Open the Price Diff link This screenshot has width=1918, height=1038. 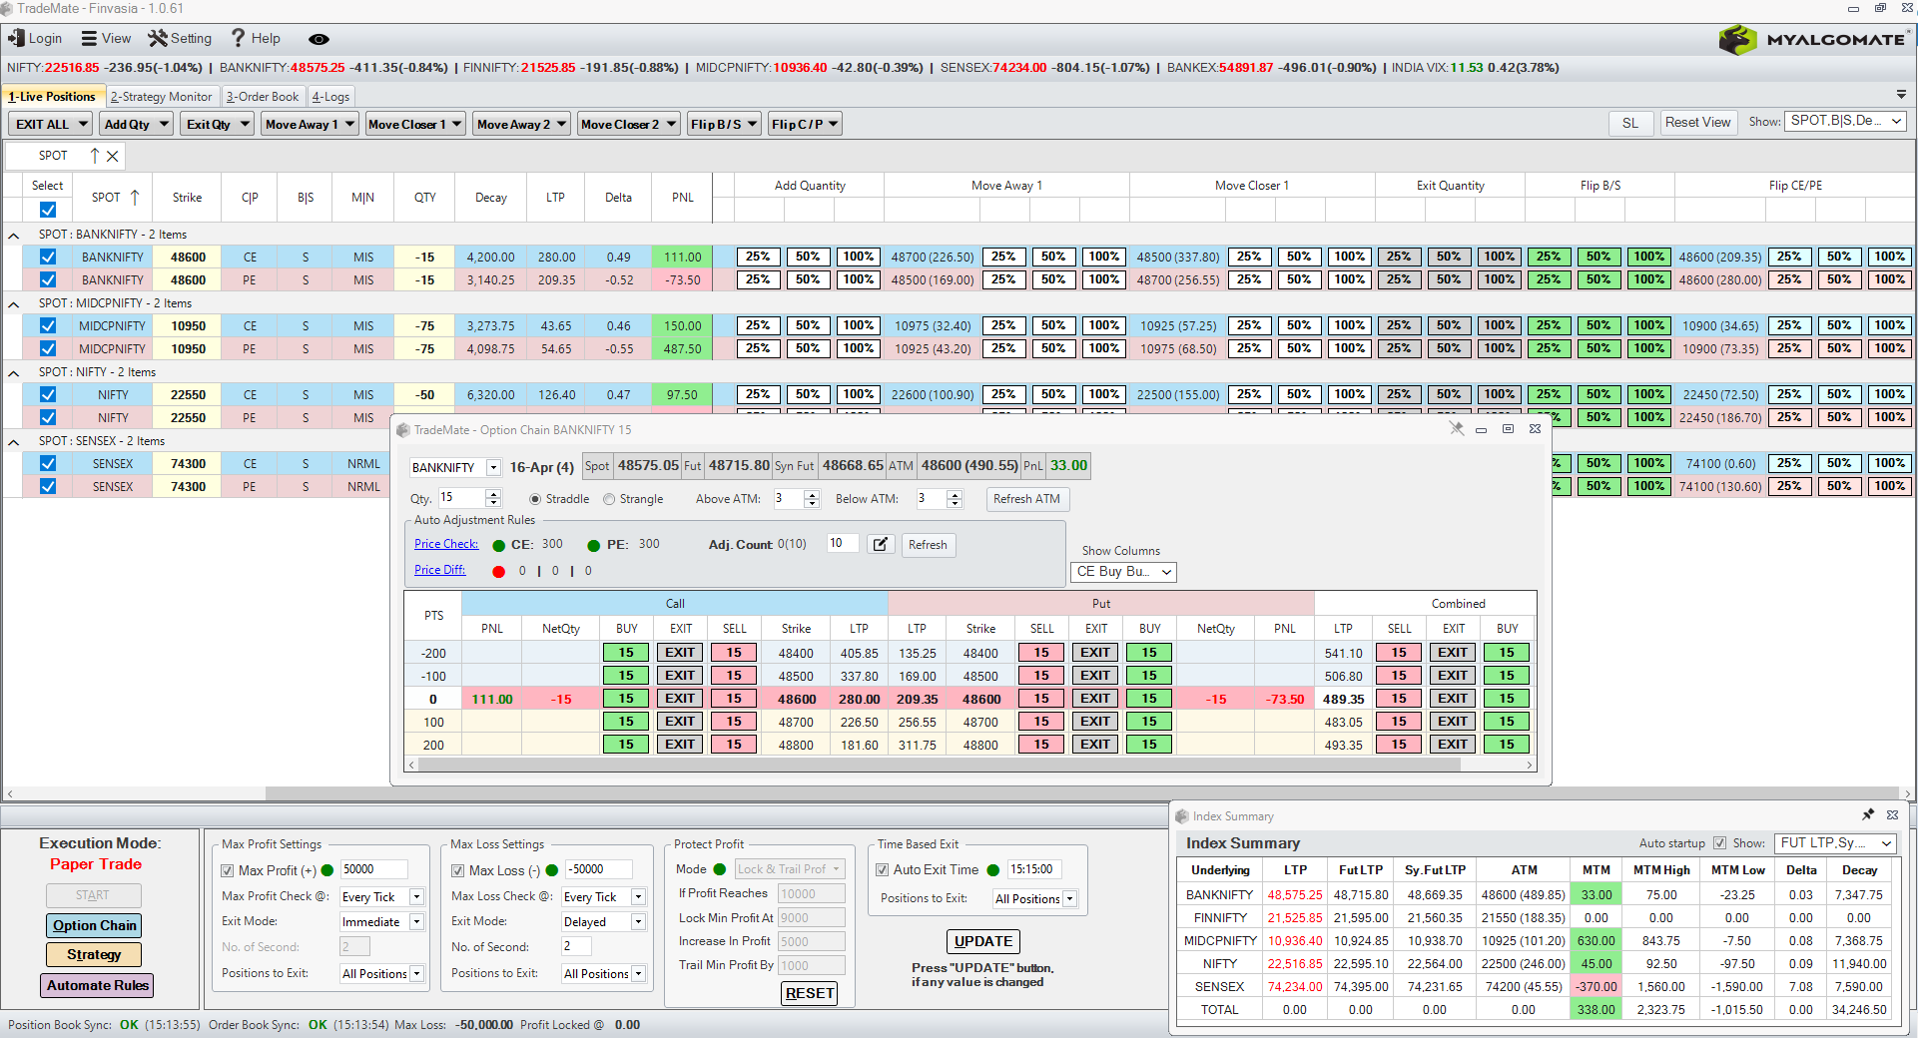[440, 570]
